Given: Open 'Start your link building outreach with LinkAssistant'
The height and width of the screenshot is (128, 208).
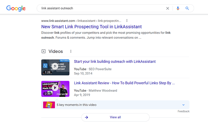Looking at the screenshot, I should tap(115, 61).
